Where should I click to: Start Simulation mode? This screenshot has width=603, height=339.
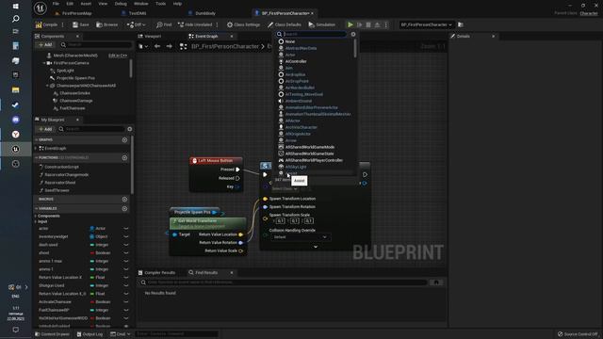pyautogui.click(x=322, y=24)
